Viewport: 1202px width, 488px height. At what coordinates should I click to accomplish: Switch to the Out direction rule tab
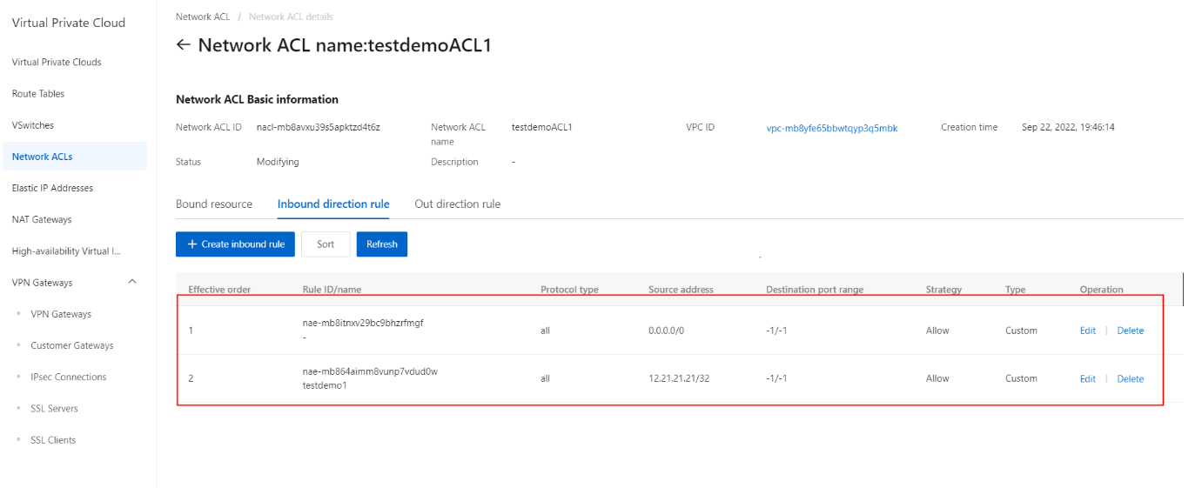click(457, 204)
